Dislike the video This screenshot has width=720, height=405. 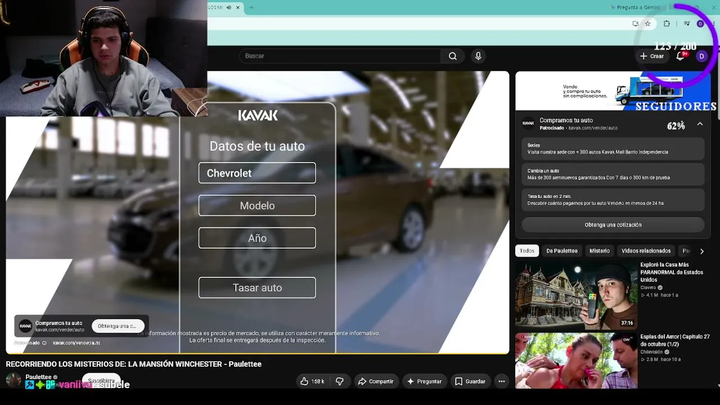click(340, 381)
